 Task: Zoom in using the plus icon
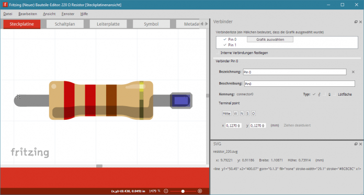click(x=200, y=191)
